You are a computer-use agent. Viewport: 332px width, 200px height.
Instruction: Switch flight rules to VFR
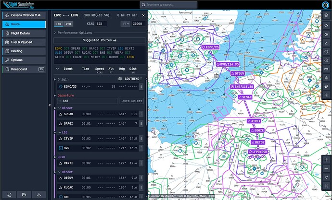(x=68, y=23)
